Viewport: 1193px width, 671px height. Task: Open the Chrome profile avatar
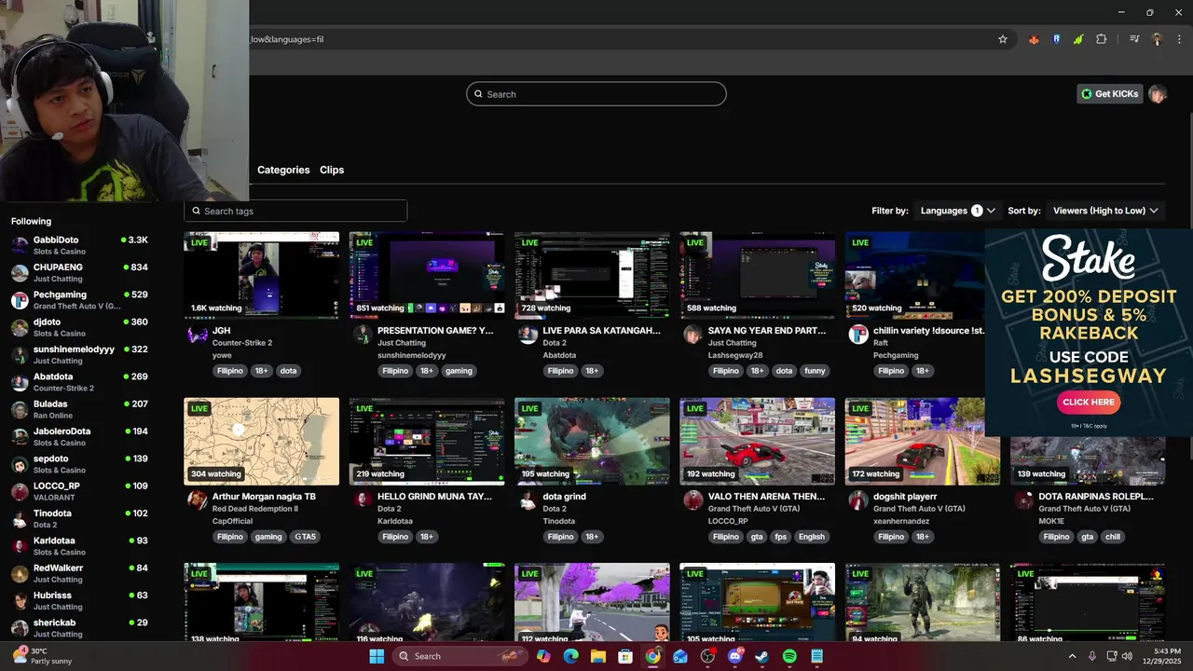tap(1157, 39)
